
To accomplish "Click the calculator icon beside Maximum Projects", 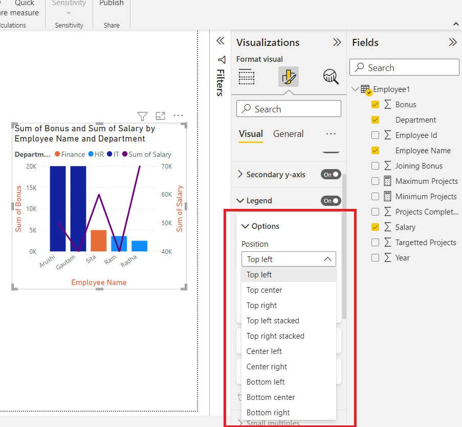I will [x=387, y=181].
